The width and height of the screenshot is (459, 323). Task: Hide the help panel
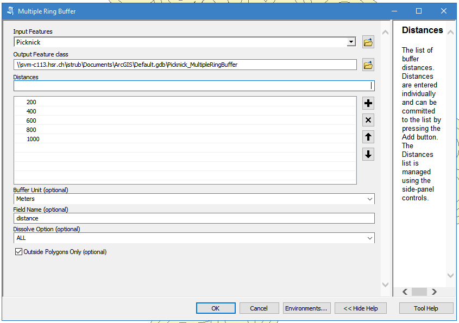click(360, 308)
